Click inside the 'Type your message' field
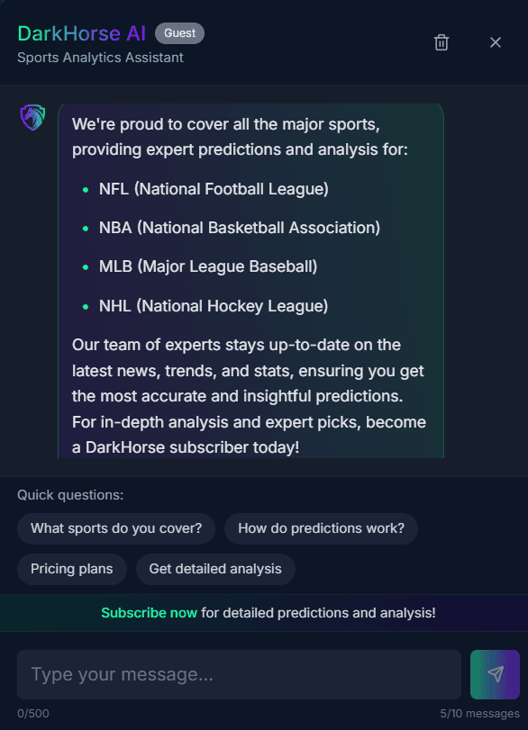The height and width of the screenshot is (730, 528). [239, 674]
